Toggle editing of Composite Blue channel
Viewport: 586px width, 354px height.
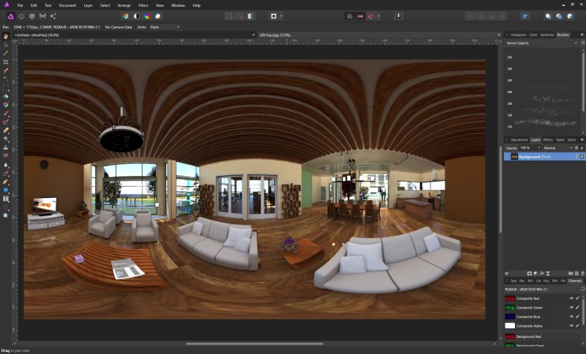(x=577, y=317)
